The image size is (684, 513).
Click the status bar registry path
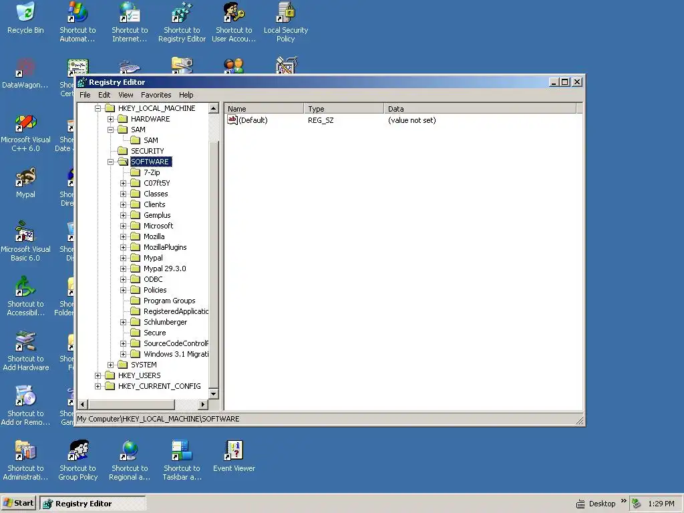click(158, 419)
